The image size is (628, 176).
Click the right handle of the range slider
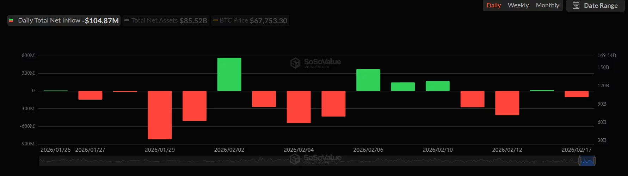[595, 161]
